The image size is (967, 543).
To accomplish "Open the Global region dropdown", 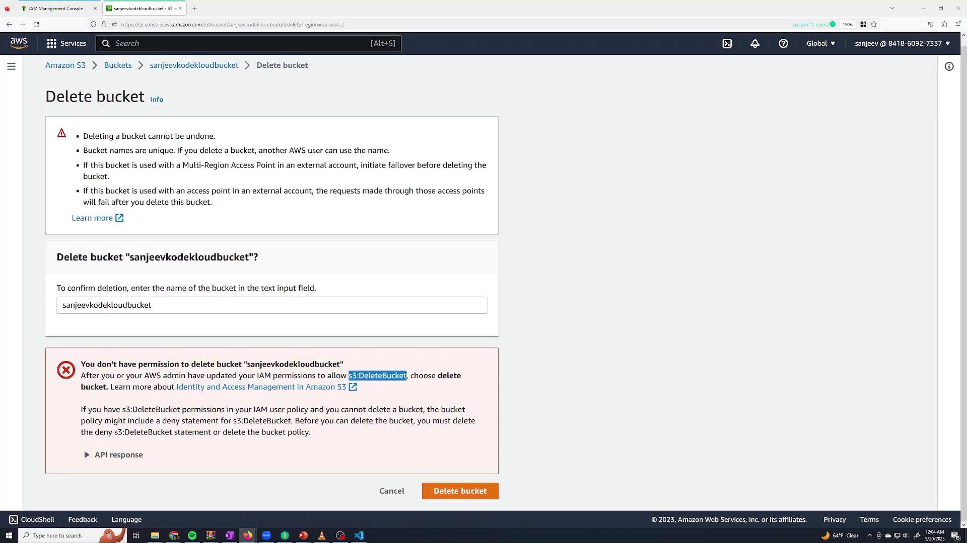I will click(820, 43).
